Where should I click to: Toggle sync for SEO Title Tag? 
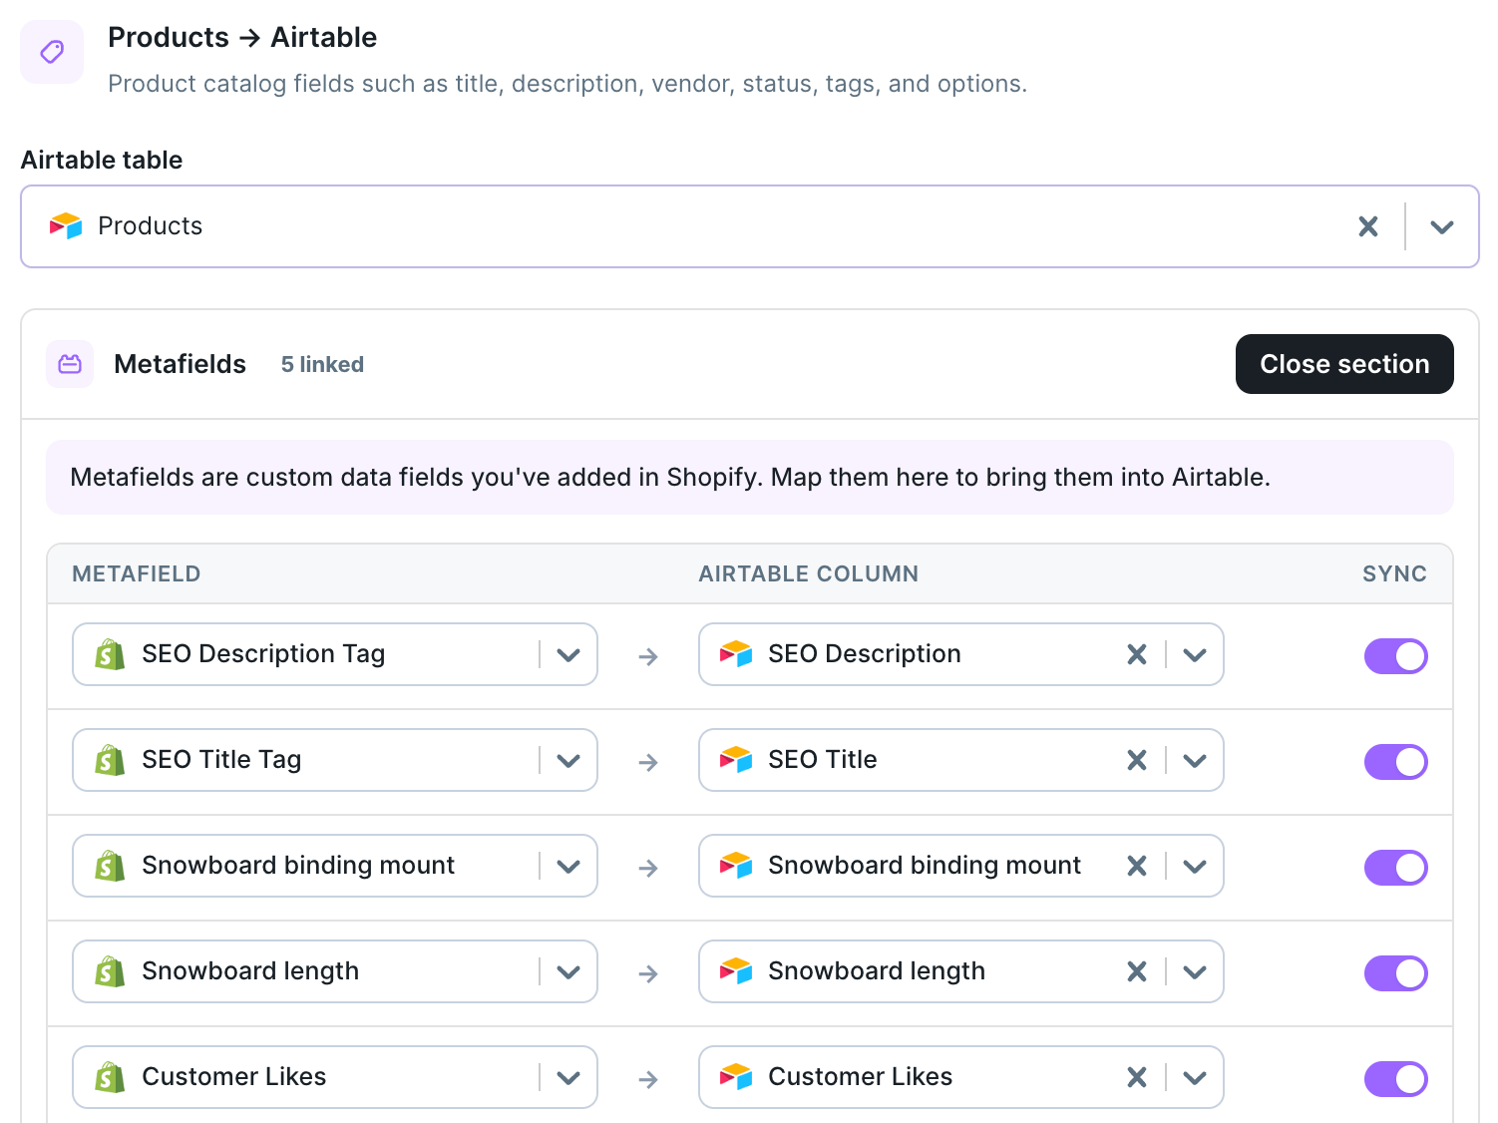[1396, 762]
